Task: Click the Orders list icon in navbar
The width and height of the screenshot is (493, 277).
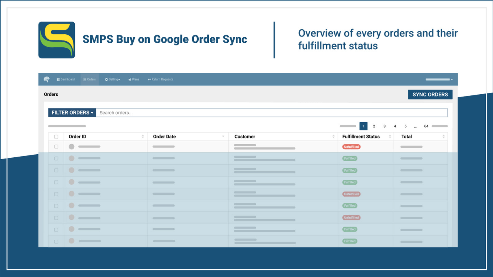Action: point(85,79)
